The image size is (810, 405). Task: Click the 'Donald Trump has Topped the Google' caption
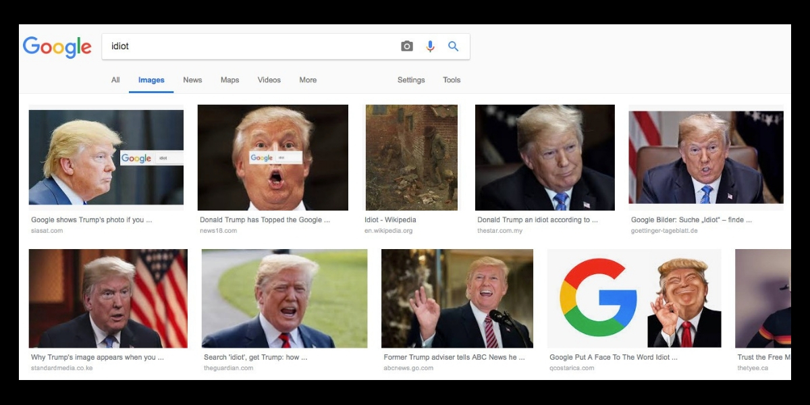265,220
